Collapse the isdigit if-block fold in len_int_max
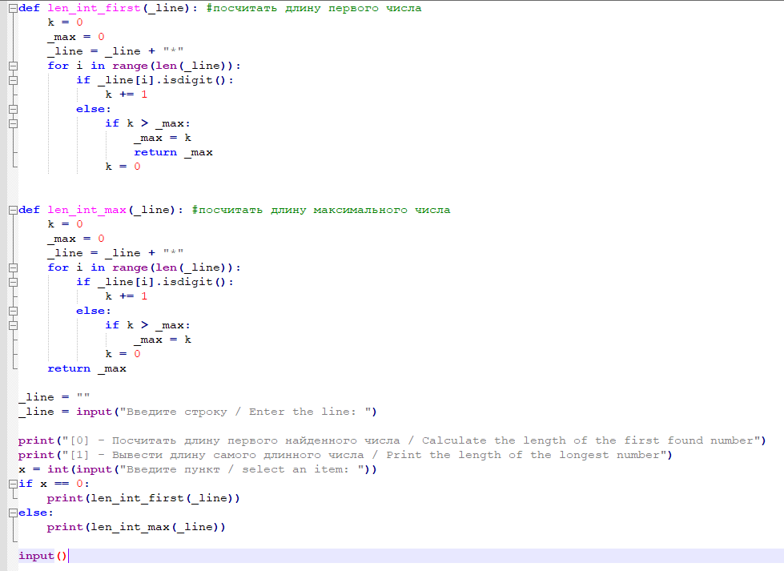Image resolution: width=784 pixels, height=571 pixels. 13,282
